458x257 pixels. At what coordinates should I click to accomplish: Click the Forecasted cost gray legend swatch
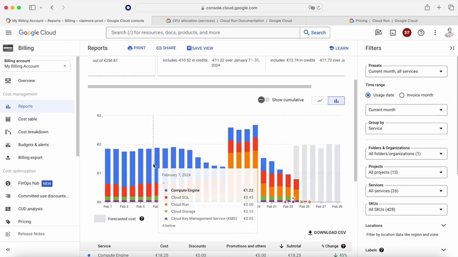100,218
